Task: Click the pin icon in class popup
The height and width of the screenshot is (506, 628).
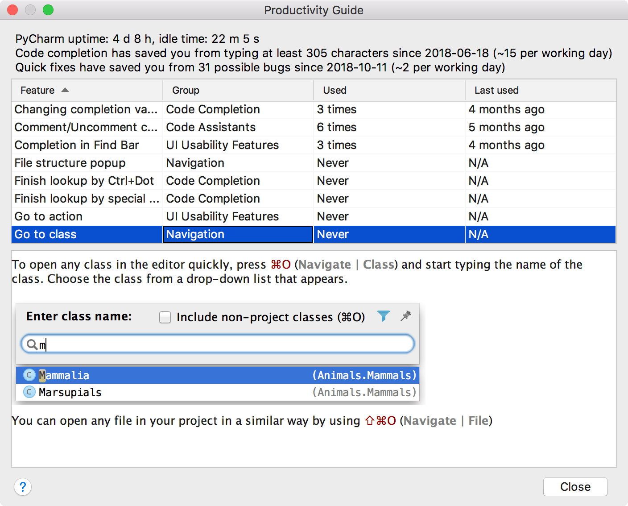Action: pyautogui.click(x=405, y=316)
